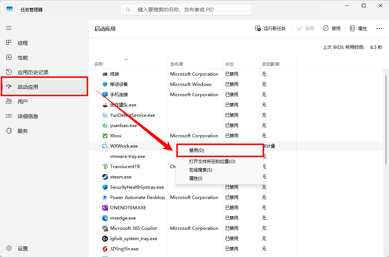
Task: Open the hamburger navigation menu icon
Action: click(9, 28)
